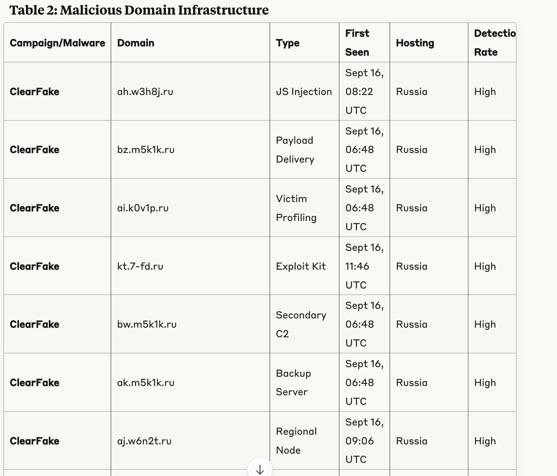557x476 pixels.
Task: Click bw.m5k1k.ru in the Domain column
Action: pyautogui.click(x=147, y=324)
